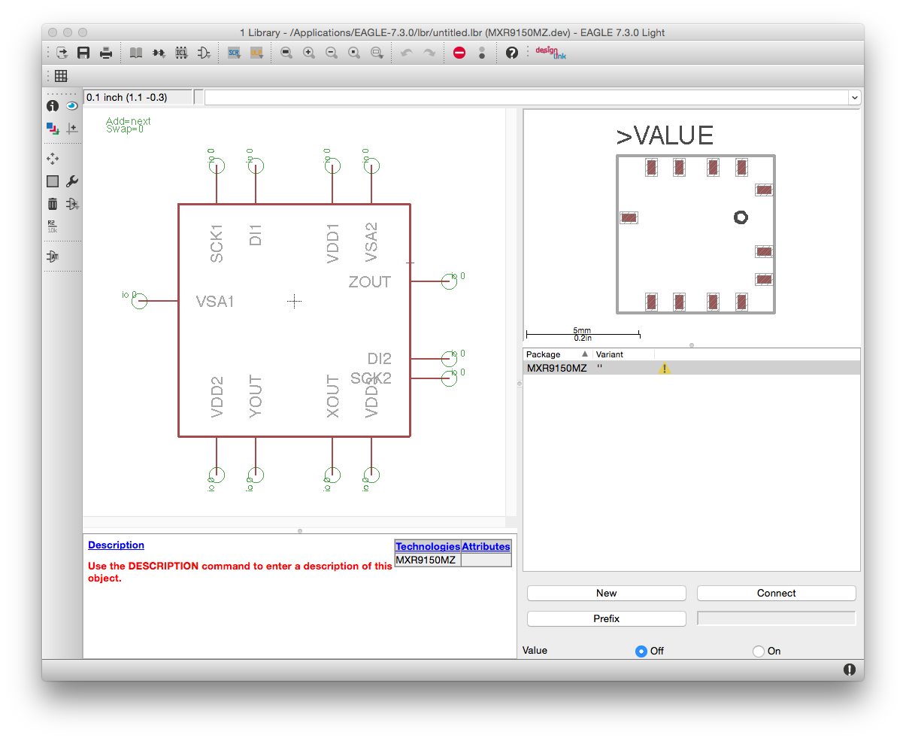Viewport: 906px width, 741px height.
Task: Click the >VALUE text in package preview
Action: [x=665, y=135]
